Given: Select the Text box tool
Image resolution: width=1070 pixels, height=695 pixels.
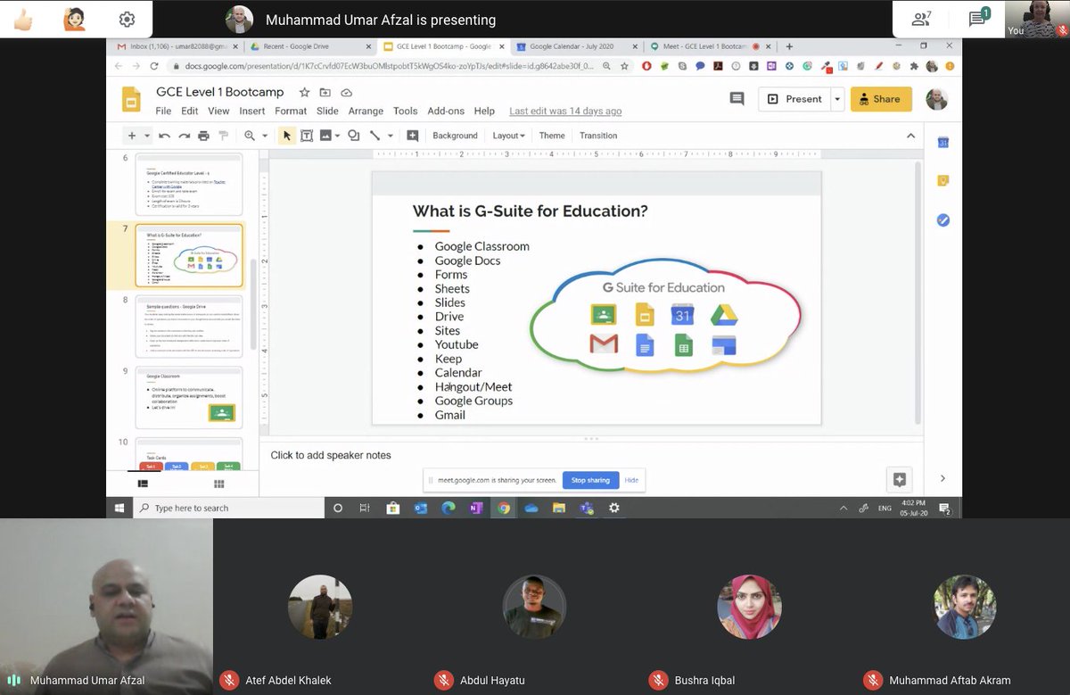Looking at the screenshot, I should [x=306, y=136].
